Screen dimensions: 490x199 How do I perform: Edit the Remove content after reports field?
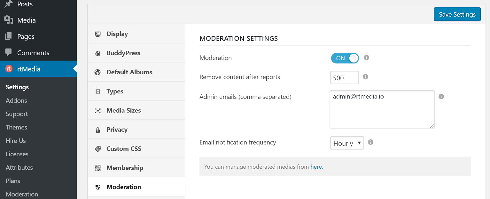344,77
